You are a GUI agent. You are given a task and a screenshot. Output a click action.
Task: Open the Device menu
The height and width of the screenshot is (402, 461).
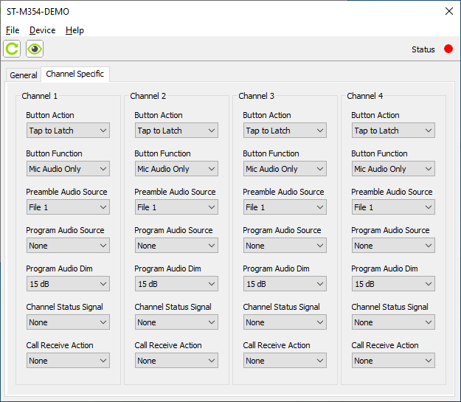pos(42,30)
